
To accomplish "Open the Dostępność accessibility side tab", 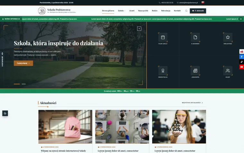I will click(2, 59).
